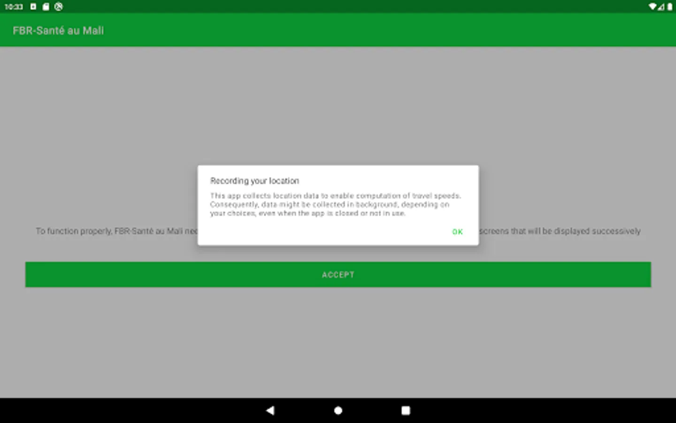The width and height of the screenshot is (676, 423).
Task: Tap the small square notification icon
Action: pyautogui.click(x=33, y=7)
